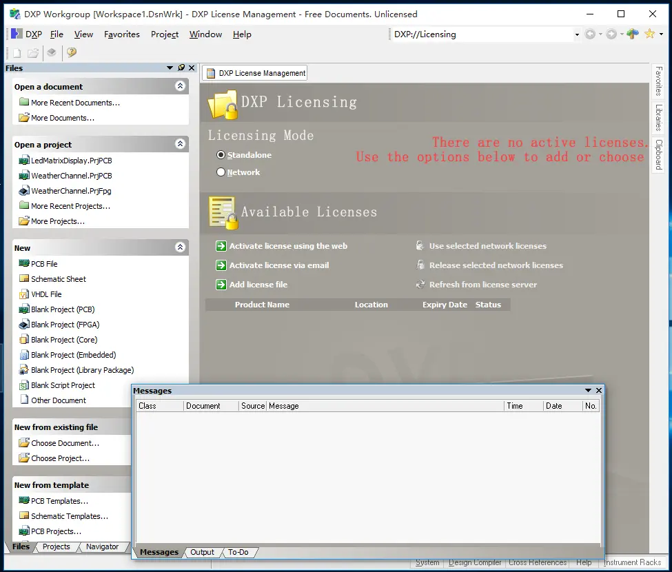This screenshot has width=672, height=572.
Task: Click the help question mark toolbar icon
Action: tap(71, 53)
